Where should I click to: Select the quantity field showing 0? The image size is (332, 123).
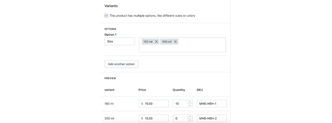tap(180, 118)
